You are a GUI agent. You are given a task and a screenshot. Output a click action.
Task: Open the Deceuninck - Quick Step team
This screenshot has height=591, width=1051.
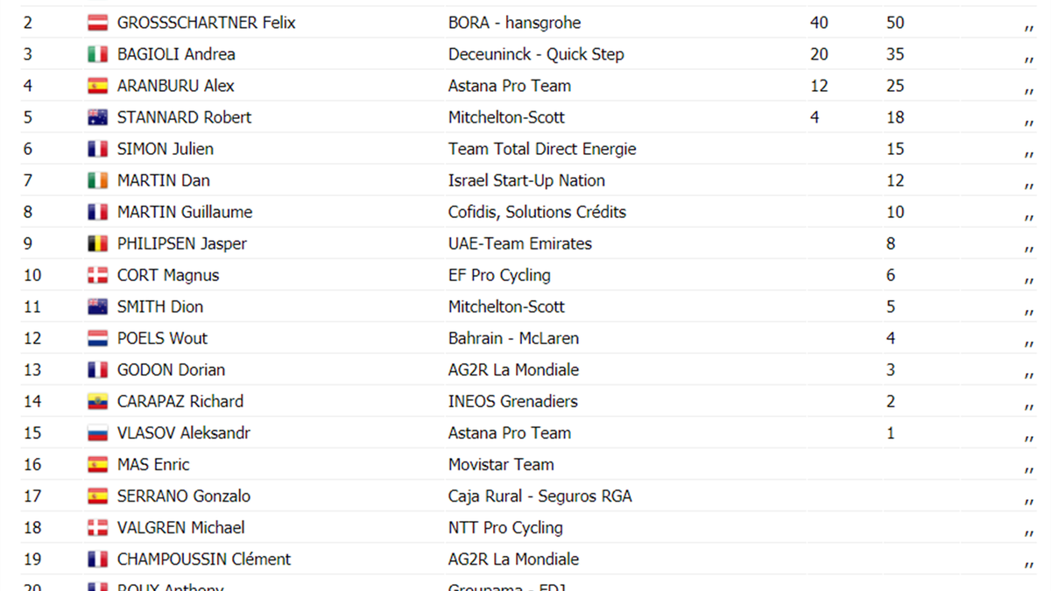(536, 54)
